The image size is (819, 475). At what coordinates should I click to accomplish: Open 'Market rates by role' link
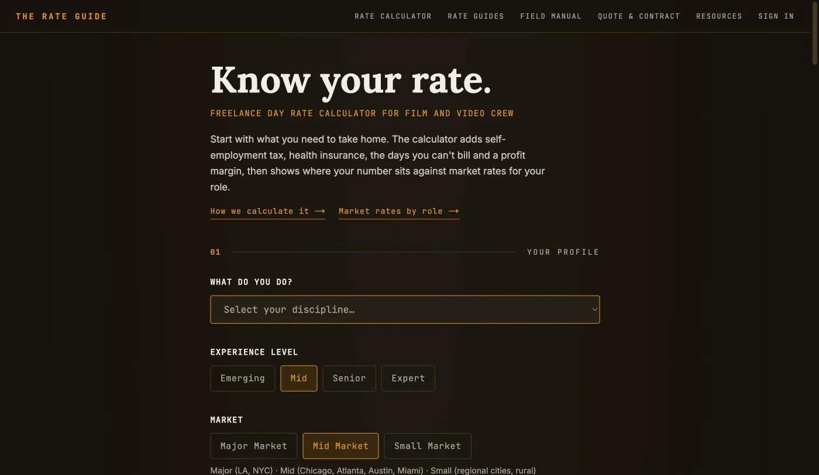pos(399,212)
